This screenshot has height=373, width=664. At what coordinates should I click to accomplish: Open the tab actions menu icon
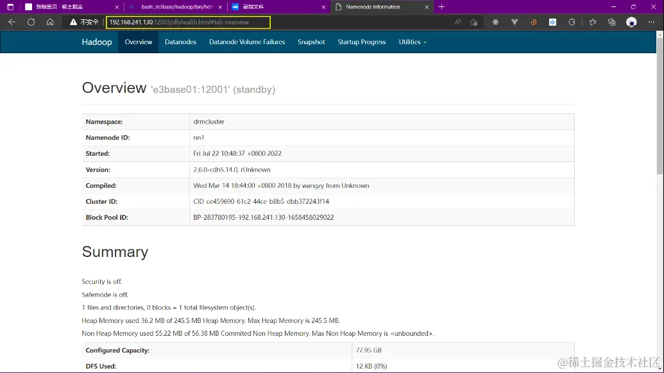point(10,7)
